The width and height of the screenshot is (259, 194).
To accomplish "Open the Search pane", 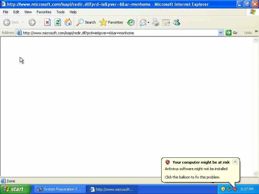I will (86, 22).
